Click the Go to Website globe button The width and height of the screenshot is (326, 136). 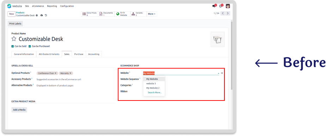[x=122, y=14]
